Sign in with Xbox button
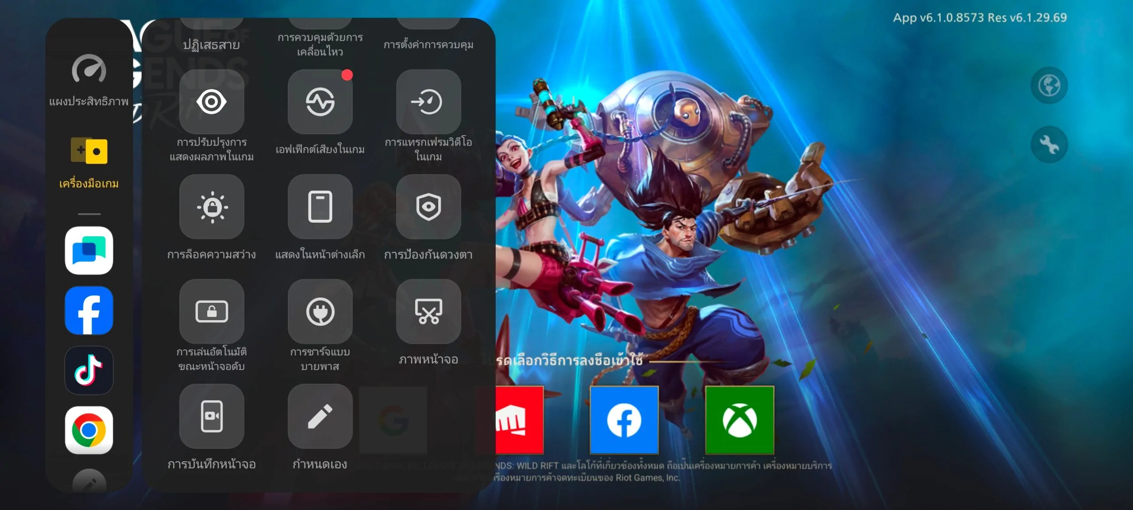This screenshot has width=1133, height=510. [740, 420]
